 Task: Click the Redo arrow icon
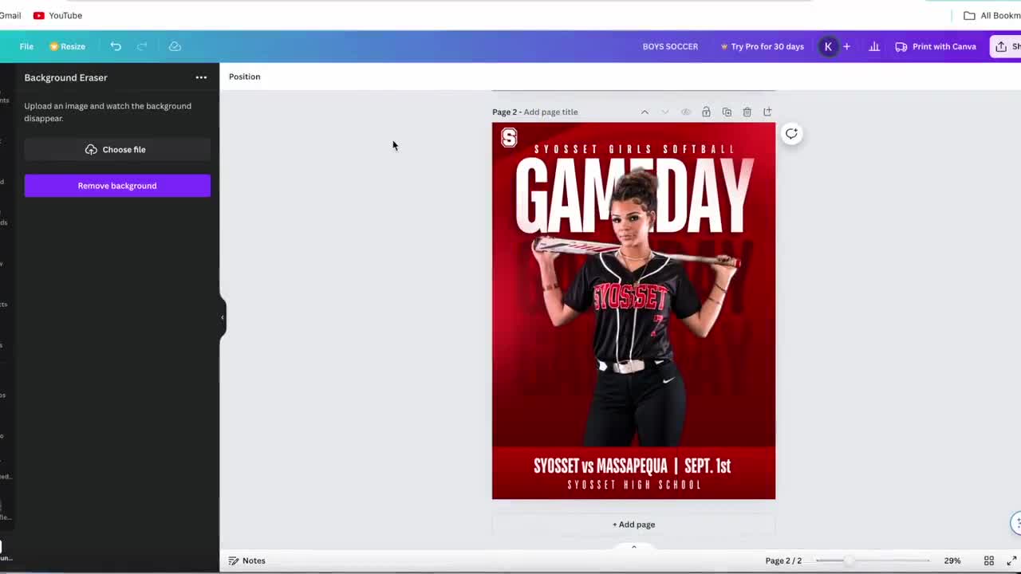(x=142, y=46)
